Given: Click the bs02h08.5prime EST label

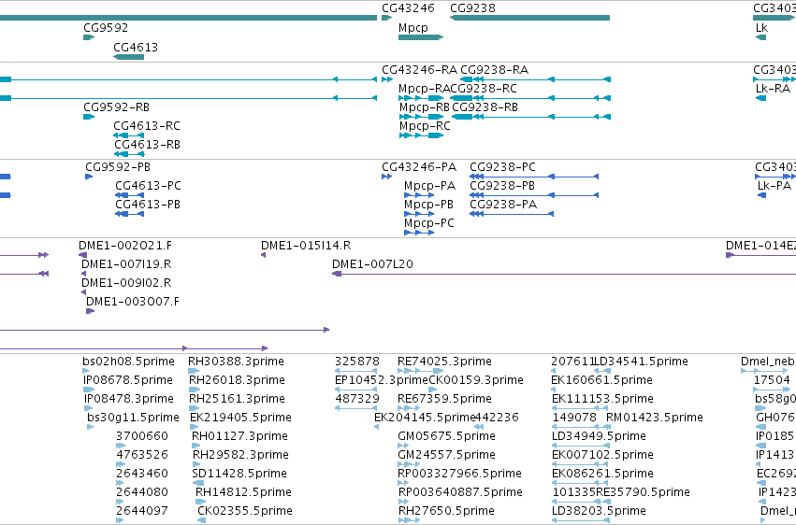Looking at the screenshot, I should tap(128, 362).
